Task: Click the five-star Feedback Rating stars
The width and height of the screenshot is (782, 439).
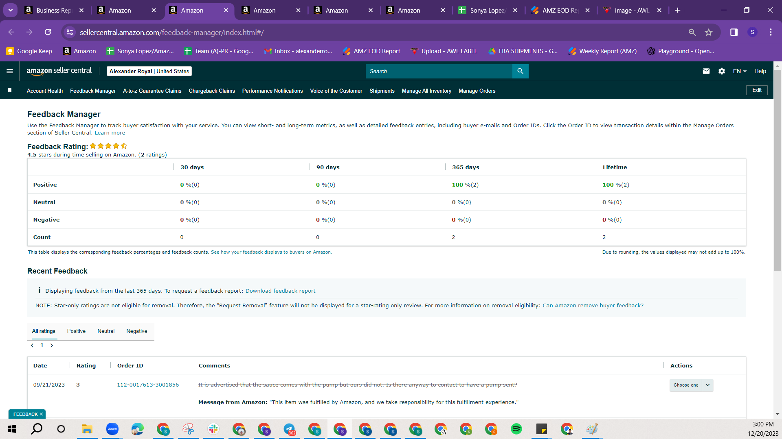Action: [108, 146]
